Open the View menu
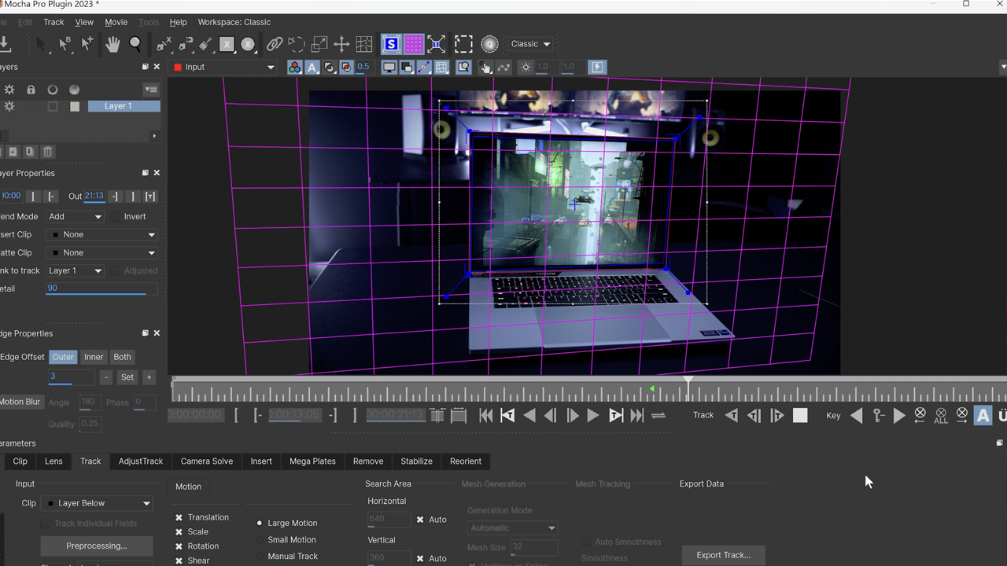This screenshot has width=1007, height=566. [x=84, y=22]
